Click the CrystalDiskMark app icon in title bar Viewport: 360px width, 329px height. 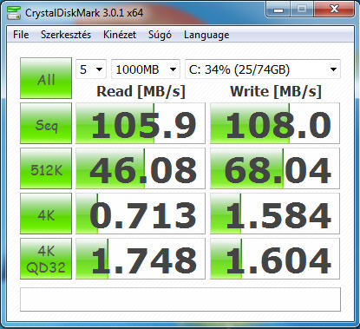[13, 12]
